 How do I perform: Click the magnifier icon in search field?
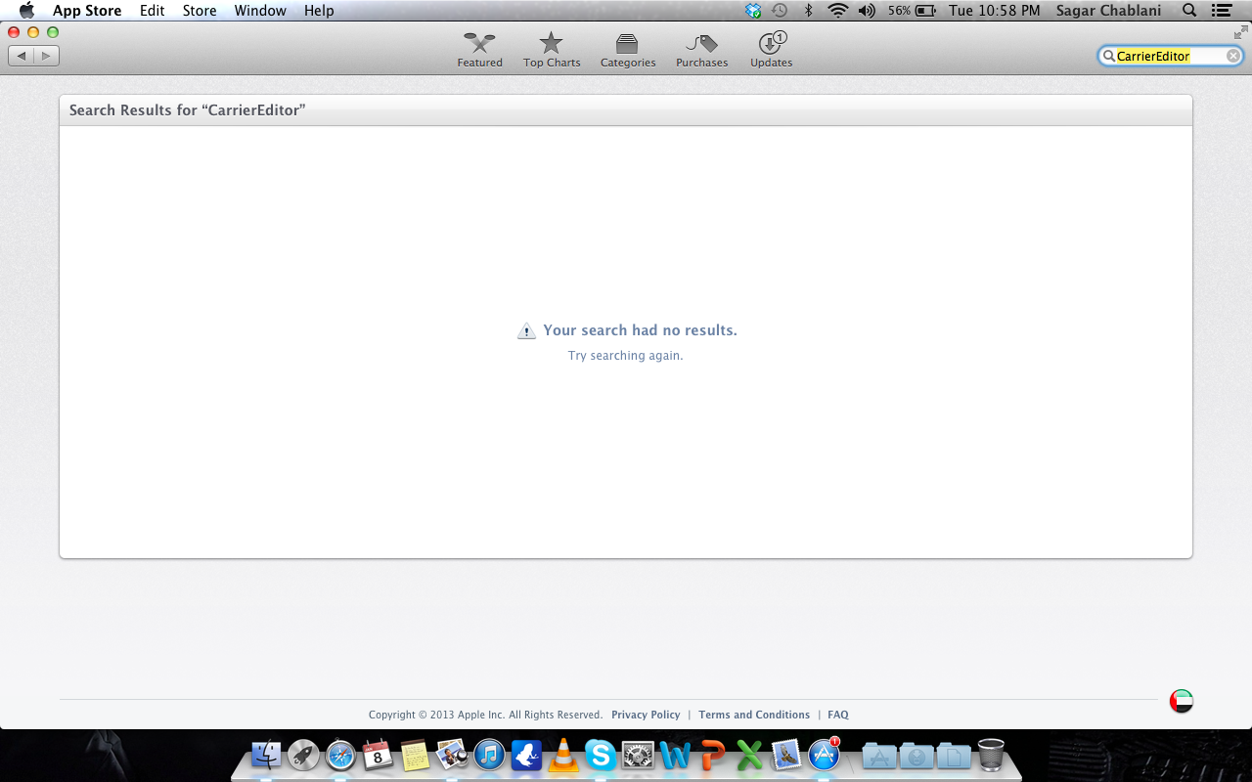tap(1109, 57)
